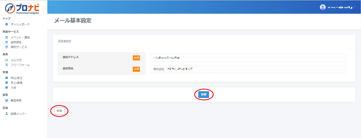This screenshot has width=361, height=138.
Task: Click the 協会 sidebar heading
Action: (x=5, y=108)
